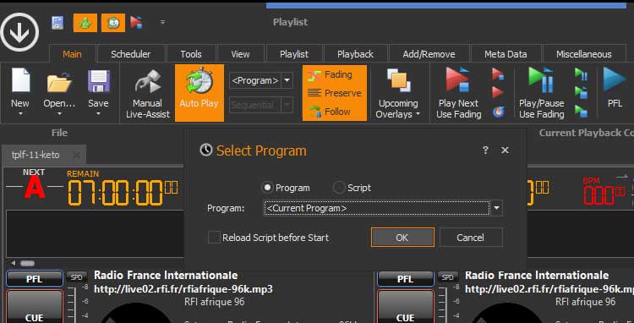Switch to the Miscellaneous ribbon tab
Image resolution: width=634 pixels, height=323 pixels.
(584, 54)
